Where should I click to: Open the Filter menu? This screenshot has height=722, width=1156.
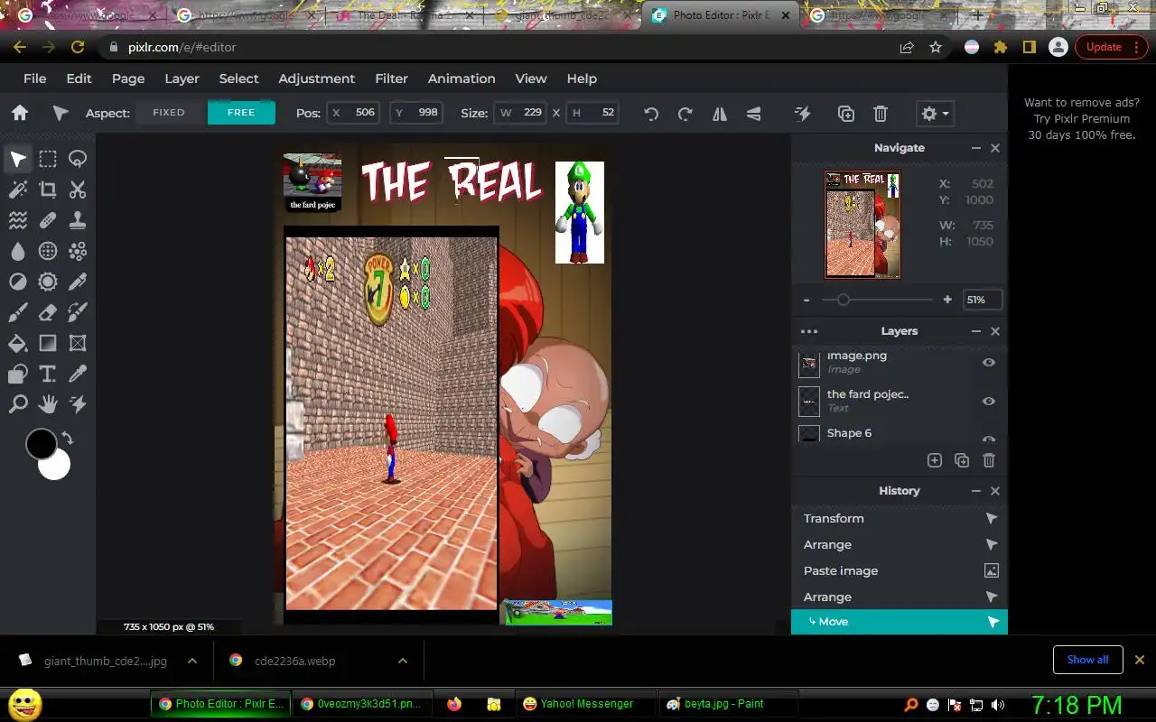(391, 79)
